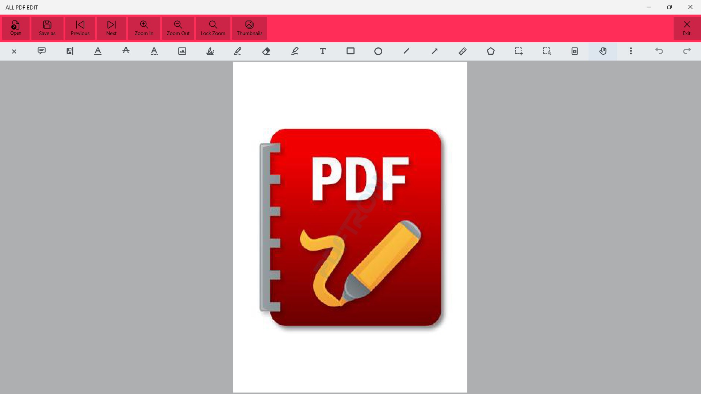Toggle the Hand pan tool
Viewport: 701px width, 394px height.
point(603,51)
